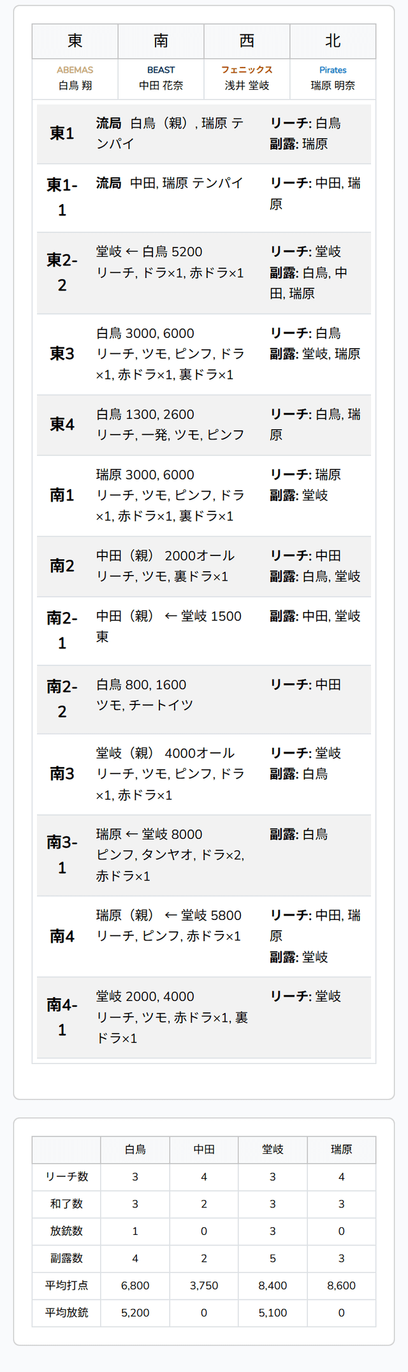Click the 堂岐 4000オール result text
Screen dimensions: 408x1372
click(x=165, y=753)
